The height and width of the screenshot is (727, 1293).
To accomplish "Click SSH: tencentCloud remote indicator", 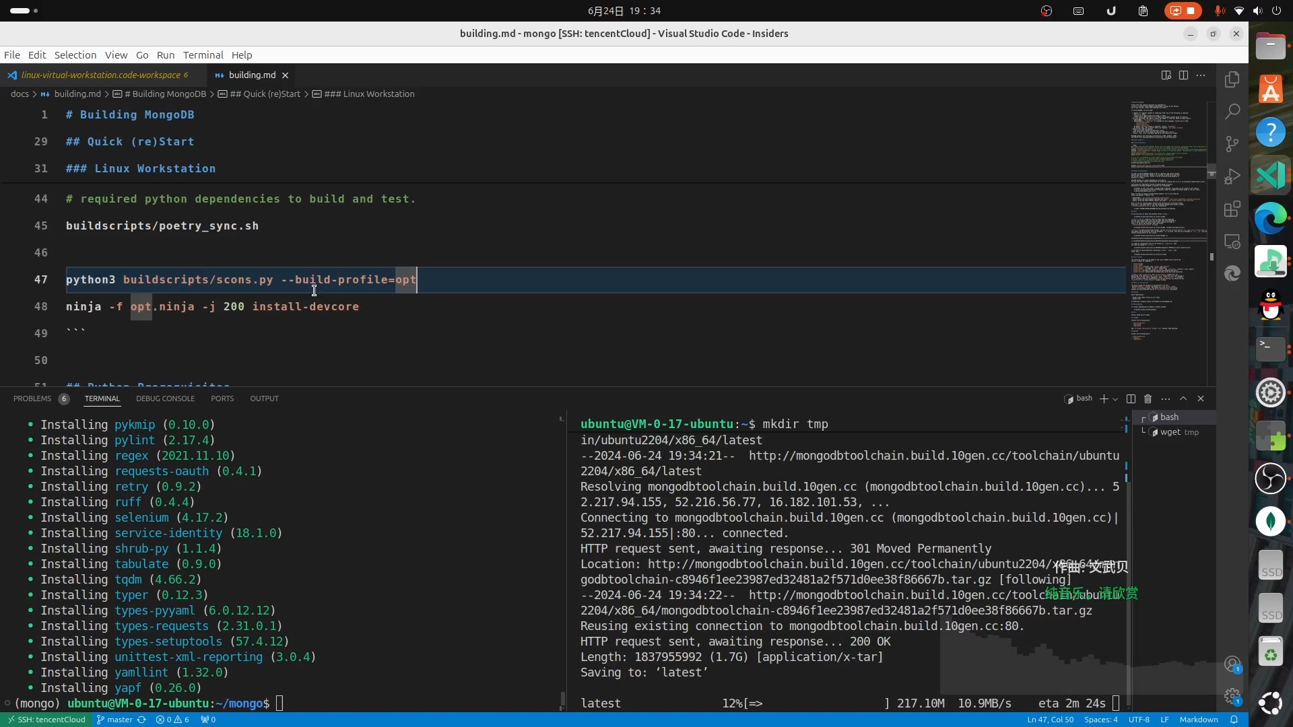I will (46, 720).
